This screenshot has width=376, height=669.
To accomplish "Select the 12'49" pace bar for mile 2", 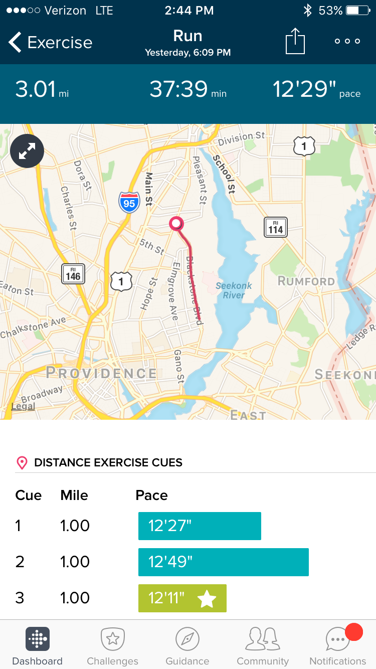I will 223,562.
